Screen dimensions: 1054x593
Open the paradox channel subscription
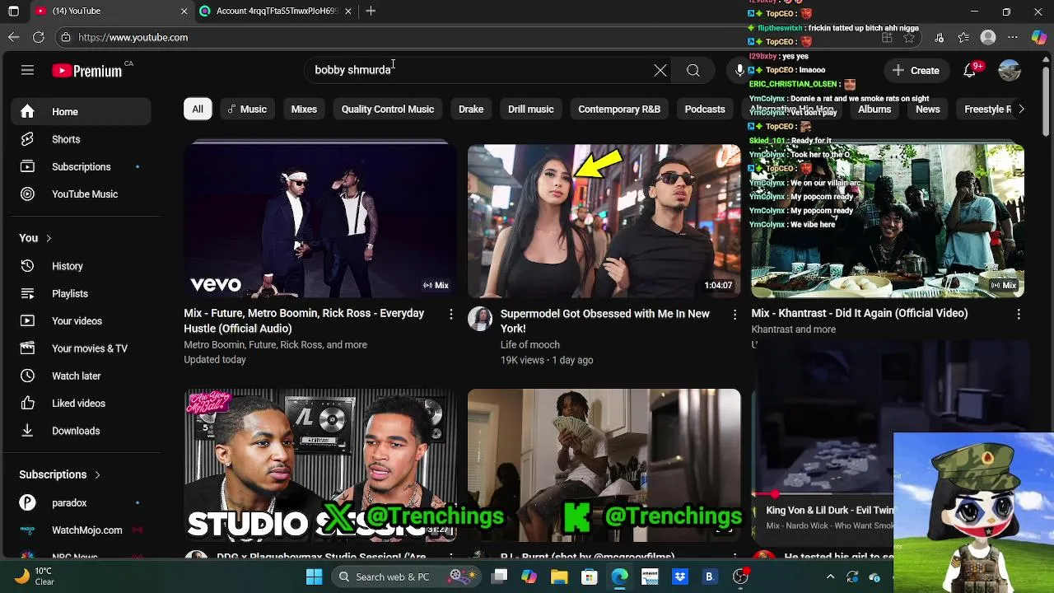tap(81, 502)
